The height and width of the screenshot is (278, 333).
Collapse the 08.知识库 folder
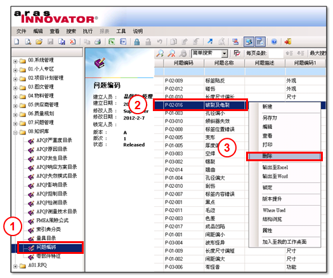click(x=15, y=133)
